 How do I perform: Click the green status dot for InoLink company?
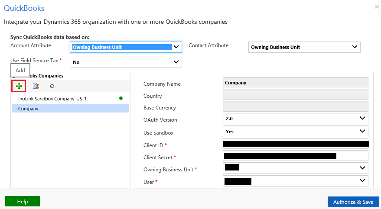[121, 98]
